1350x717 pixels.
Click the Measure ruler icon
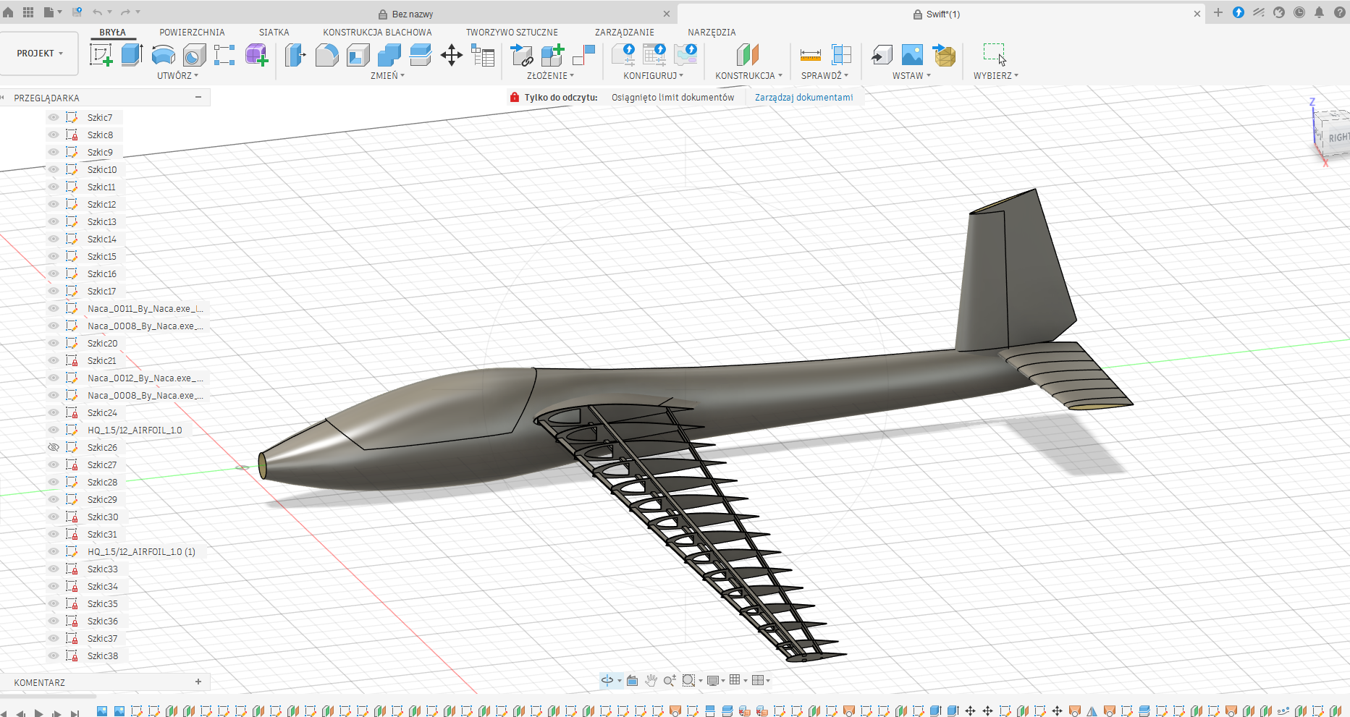click(810, 55)
